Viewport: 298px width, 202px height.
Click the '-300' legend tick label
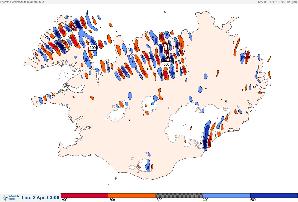(x=159, y=200)
